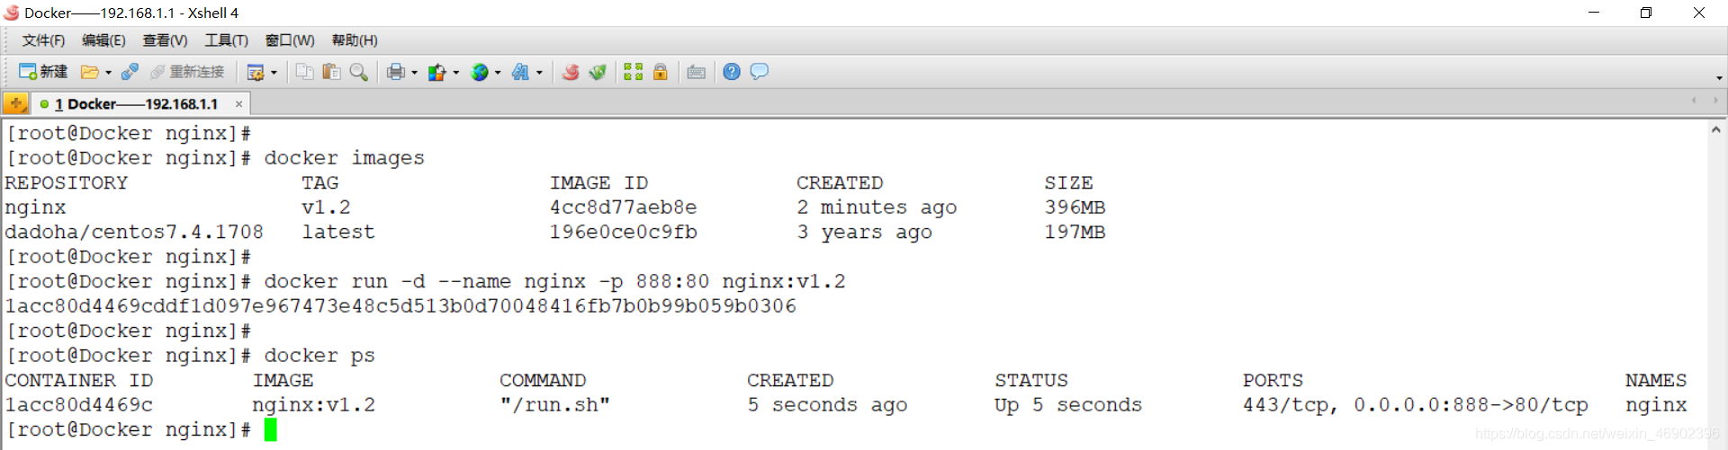
Task: Open the folder icon for saved sessions
Action: [x=89, y=72]
